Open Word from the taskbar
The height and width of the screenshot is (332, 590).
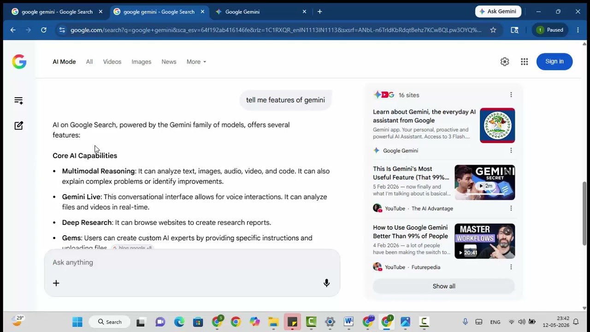(348, 322)
